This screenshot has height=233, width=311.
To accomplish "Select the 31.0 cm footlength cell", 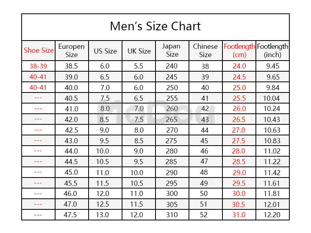I will click(239, 215).
